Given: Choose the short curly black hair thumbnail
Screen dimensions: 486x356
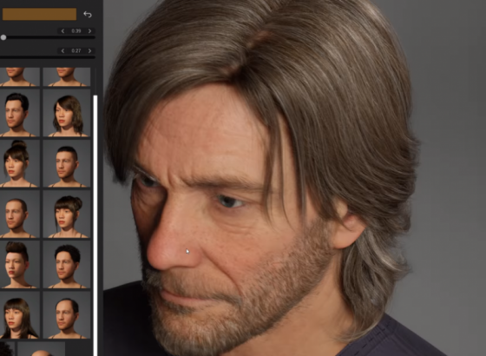Looking at the screenshot, I should coord(67,265).
